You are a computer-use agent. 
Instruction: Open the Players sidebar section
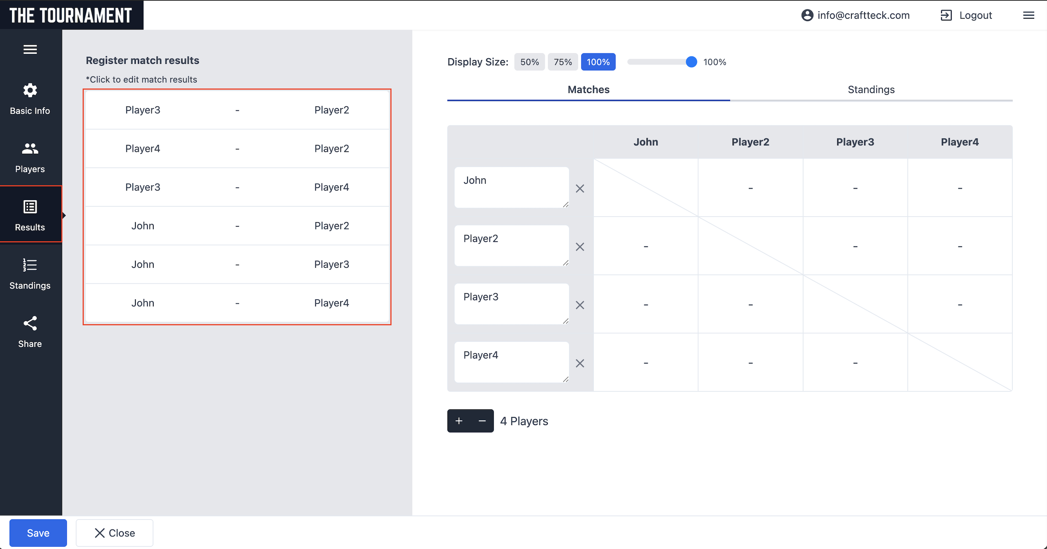[x=30, y=157]
